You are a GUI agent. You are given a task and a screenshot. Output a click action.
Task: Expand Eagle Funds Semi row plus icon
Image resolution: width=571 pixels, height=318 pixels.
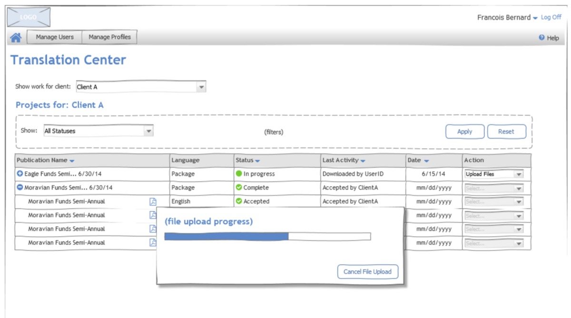pyautogui.click(x=20, y=174)
